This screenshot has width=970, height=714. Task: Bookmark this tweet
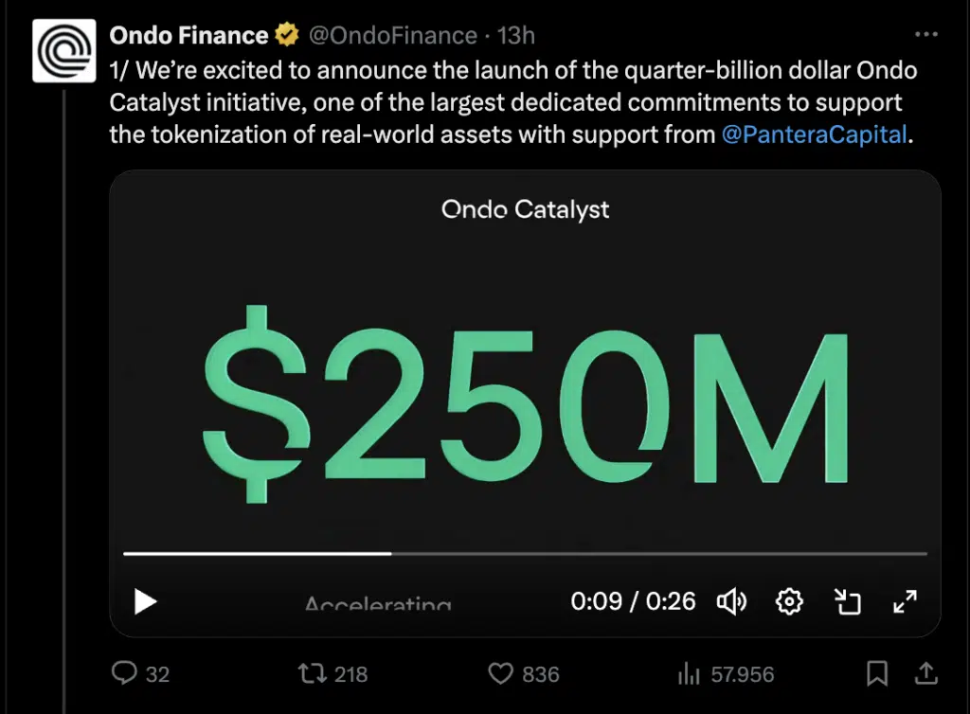pos(877,673)
